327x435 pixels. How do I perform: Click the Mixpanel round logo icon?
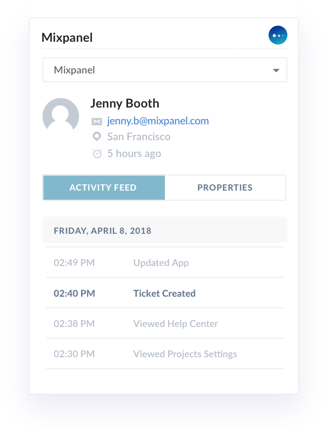278,36
